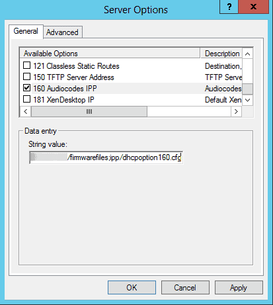The image size is (273, 305).
Task: Click the horizontal scroll right arrow
Action: click(236, 111)
